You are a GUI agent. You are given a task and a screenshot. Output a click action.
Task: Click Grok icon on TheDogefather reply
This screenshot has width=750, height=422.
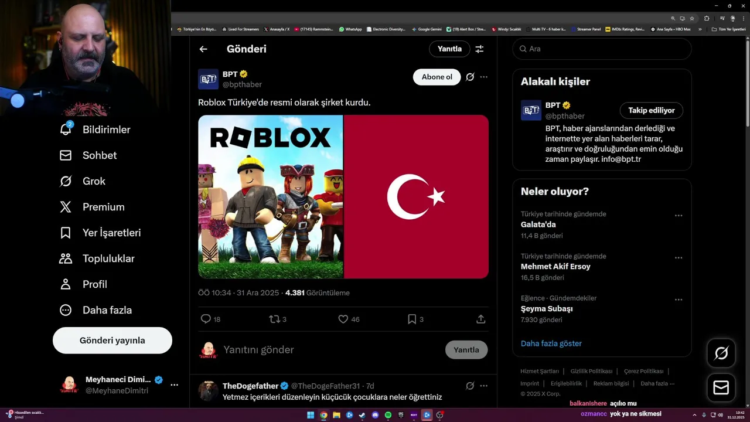470,386
